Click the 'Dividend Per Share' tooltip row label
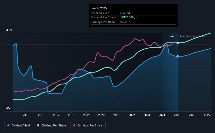215x133 pixels. tap(103, 18)
